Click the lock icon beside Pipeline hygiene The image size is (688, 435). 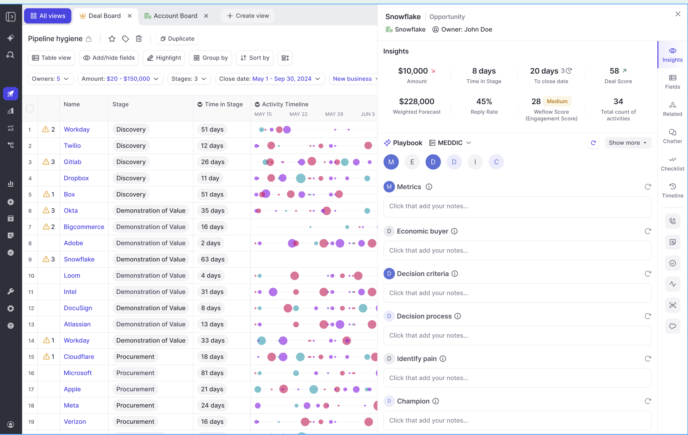(x=89, y=39)
